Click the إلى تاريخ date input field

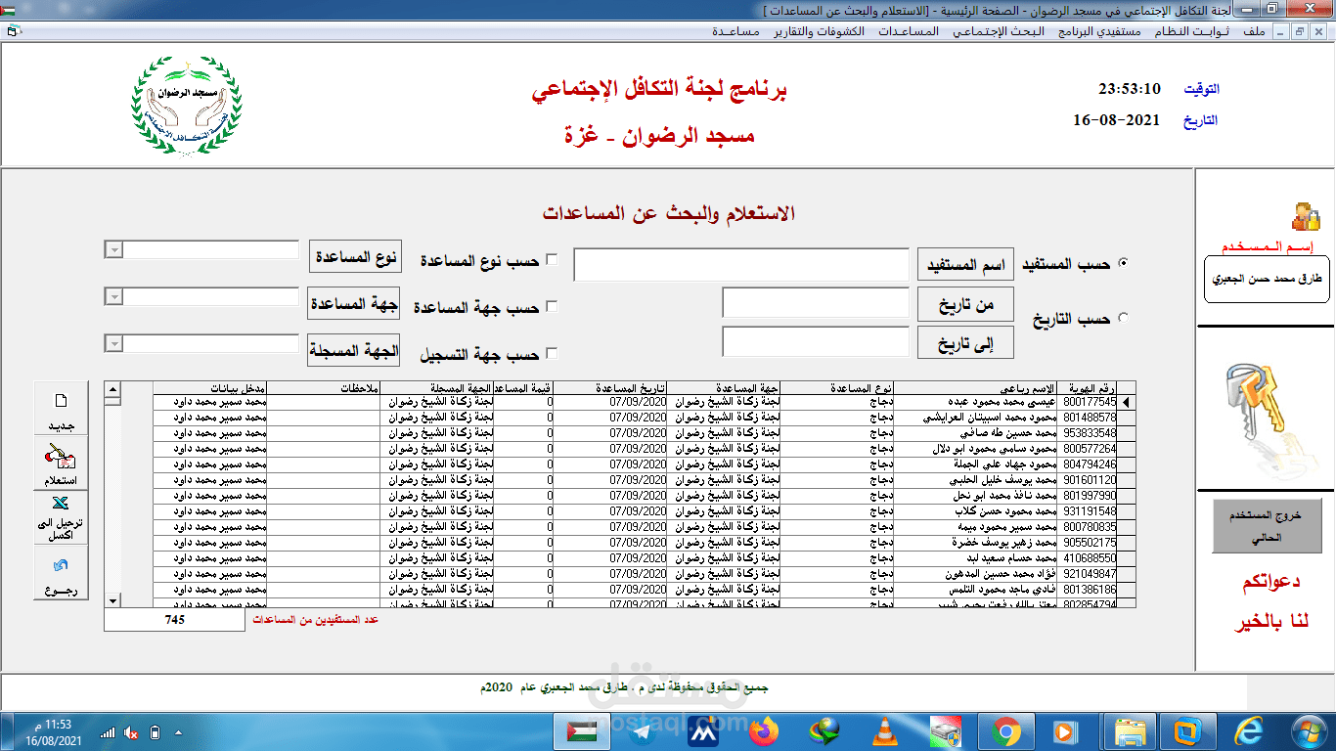(817, 342)
